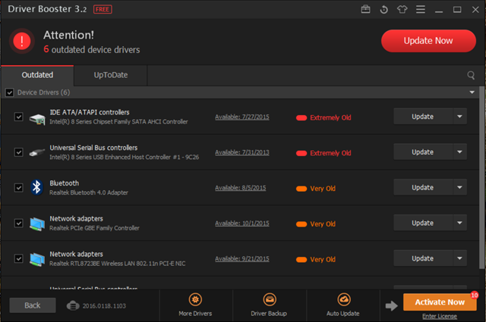Update the Realtek Bluetooth 4.0 Adapter driver
The image size is (486, 322).
(x=423, y=187)
